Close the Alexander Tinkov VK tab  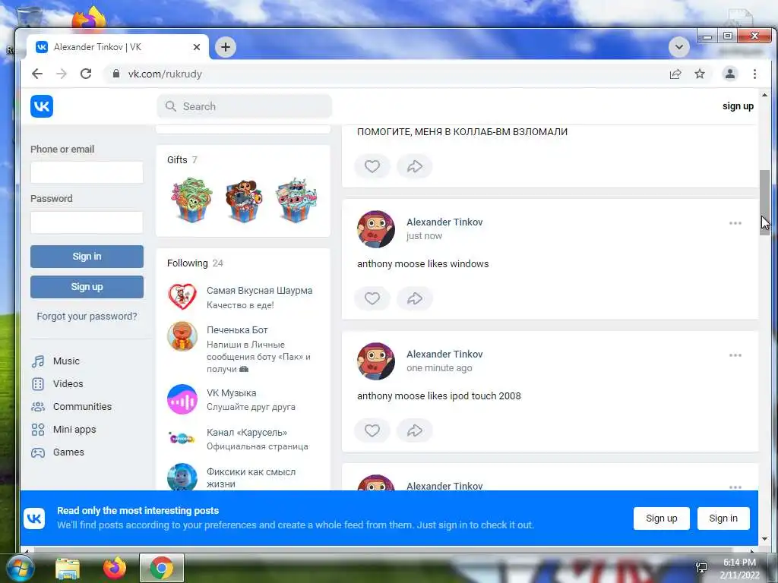tap(197, 47)
